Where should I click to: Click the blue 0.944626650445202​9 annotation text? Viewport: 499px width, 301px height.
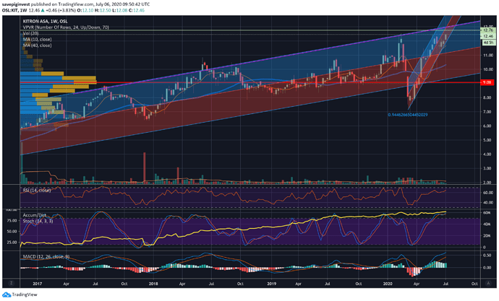tap(408, 115)
